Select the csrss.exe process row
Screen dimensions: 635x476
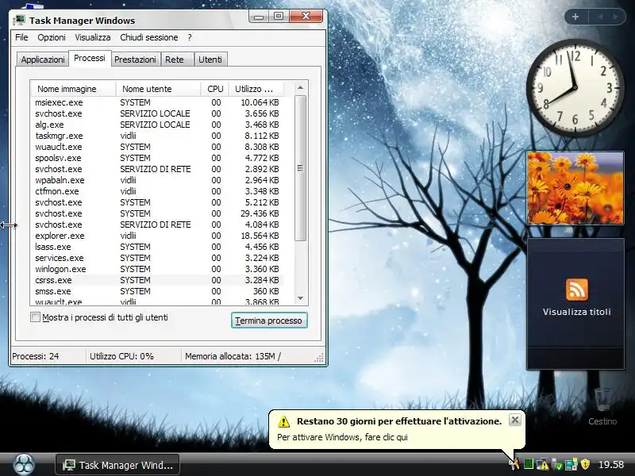(x=157, y=280)
